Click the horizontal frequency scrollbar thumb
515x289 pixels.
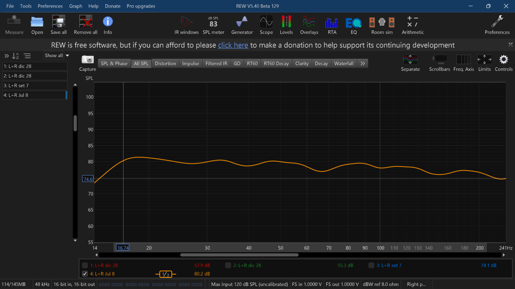tap(239, 255)
